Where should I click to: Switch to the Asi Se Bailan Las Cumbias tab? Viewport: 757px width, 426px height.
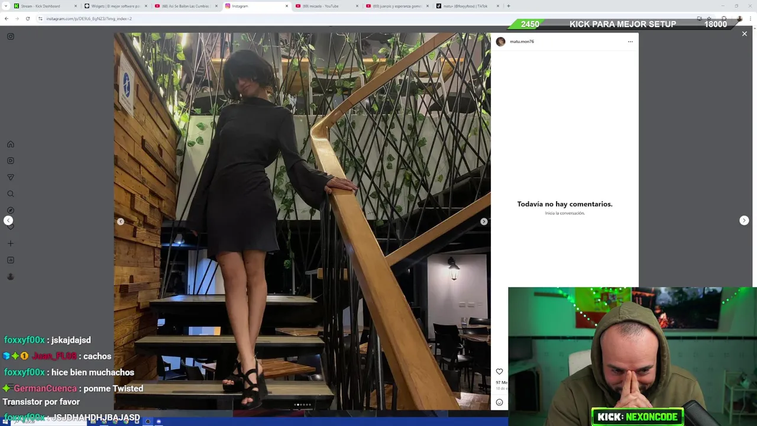point(186,6)
